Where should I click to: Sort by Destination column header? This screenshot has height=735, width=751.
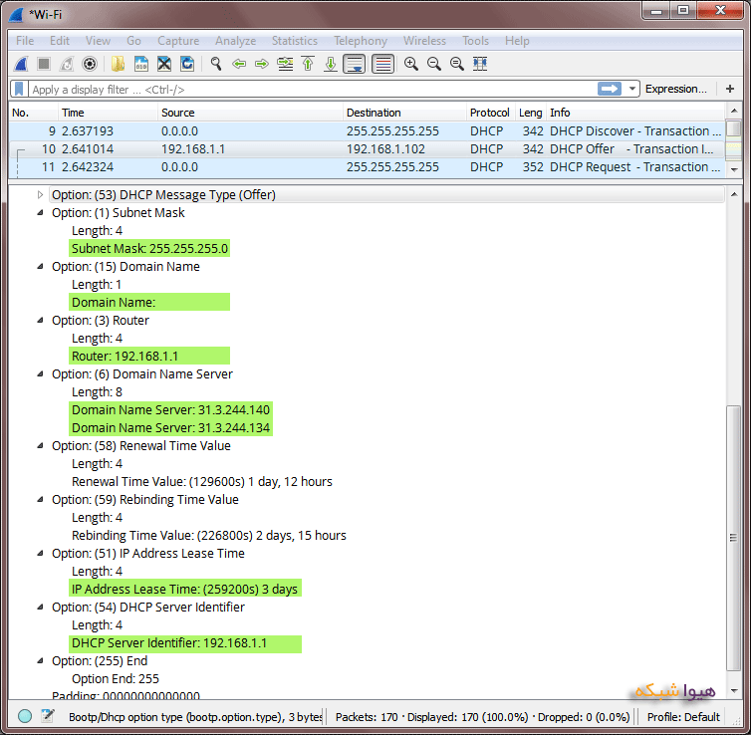point(404,113)
